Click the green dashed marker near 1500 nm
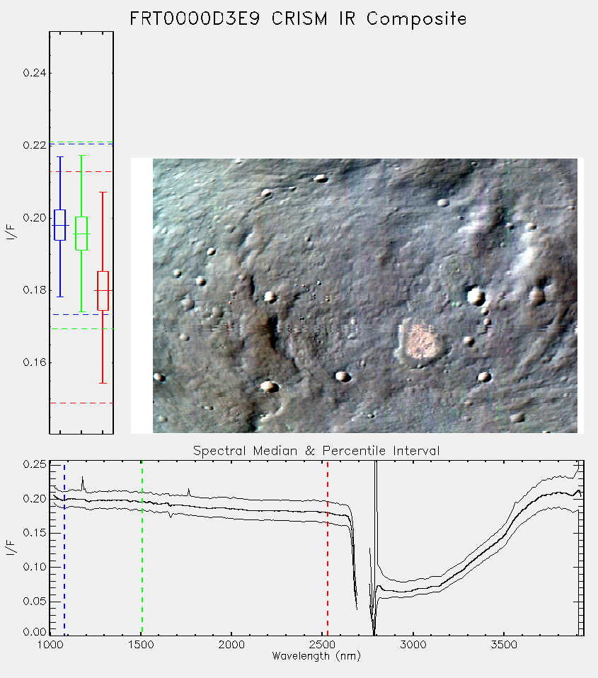The height and width of the screenshot is (678, 598). (x=142, y=548)
